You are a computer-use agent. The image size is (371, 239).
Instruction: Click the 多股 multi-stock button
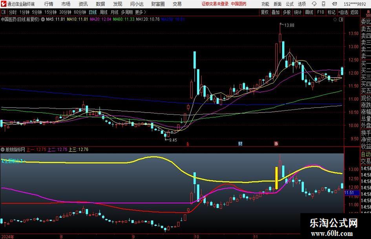(287, 12)
